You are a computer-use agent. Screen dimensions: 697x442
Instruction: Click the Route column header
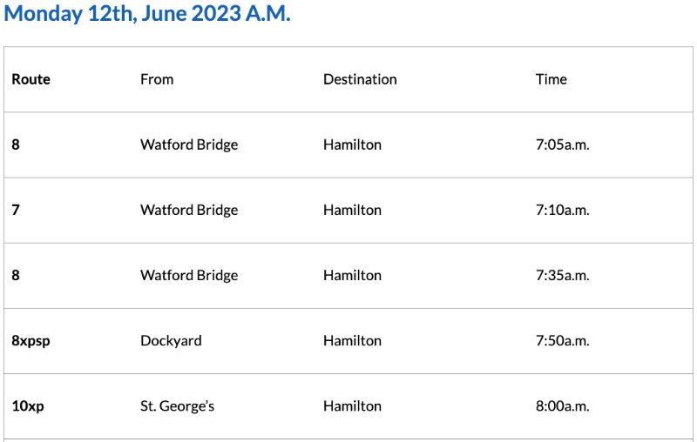coord(31,79)
